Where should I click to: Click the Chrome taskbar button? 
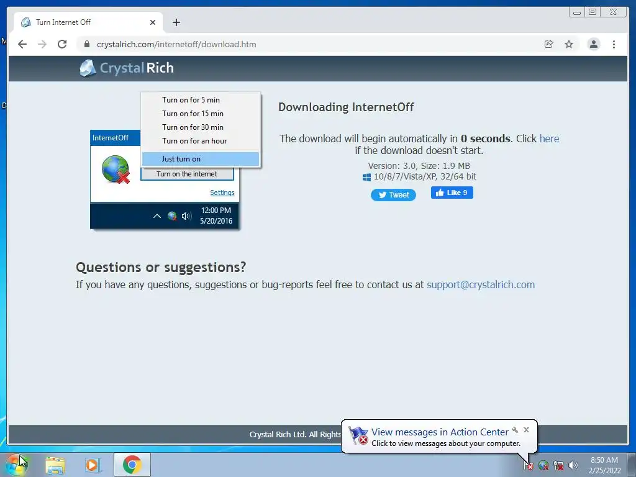(x=132, y=465)
